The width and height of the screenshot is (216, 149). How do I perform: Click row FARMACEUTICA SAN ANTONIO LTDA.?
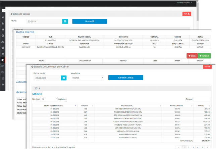point(121,118)
